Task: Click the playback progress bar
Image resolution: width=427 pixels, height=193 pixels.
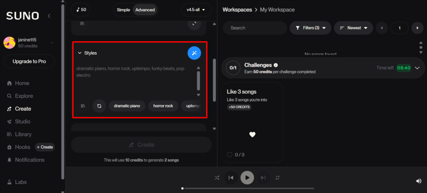Action: pyautogui.click(x=248, y=188)
